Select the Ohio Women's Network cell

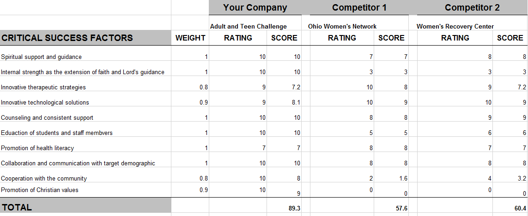[342, 26]
